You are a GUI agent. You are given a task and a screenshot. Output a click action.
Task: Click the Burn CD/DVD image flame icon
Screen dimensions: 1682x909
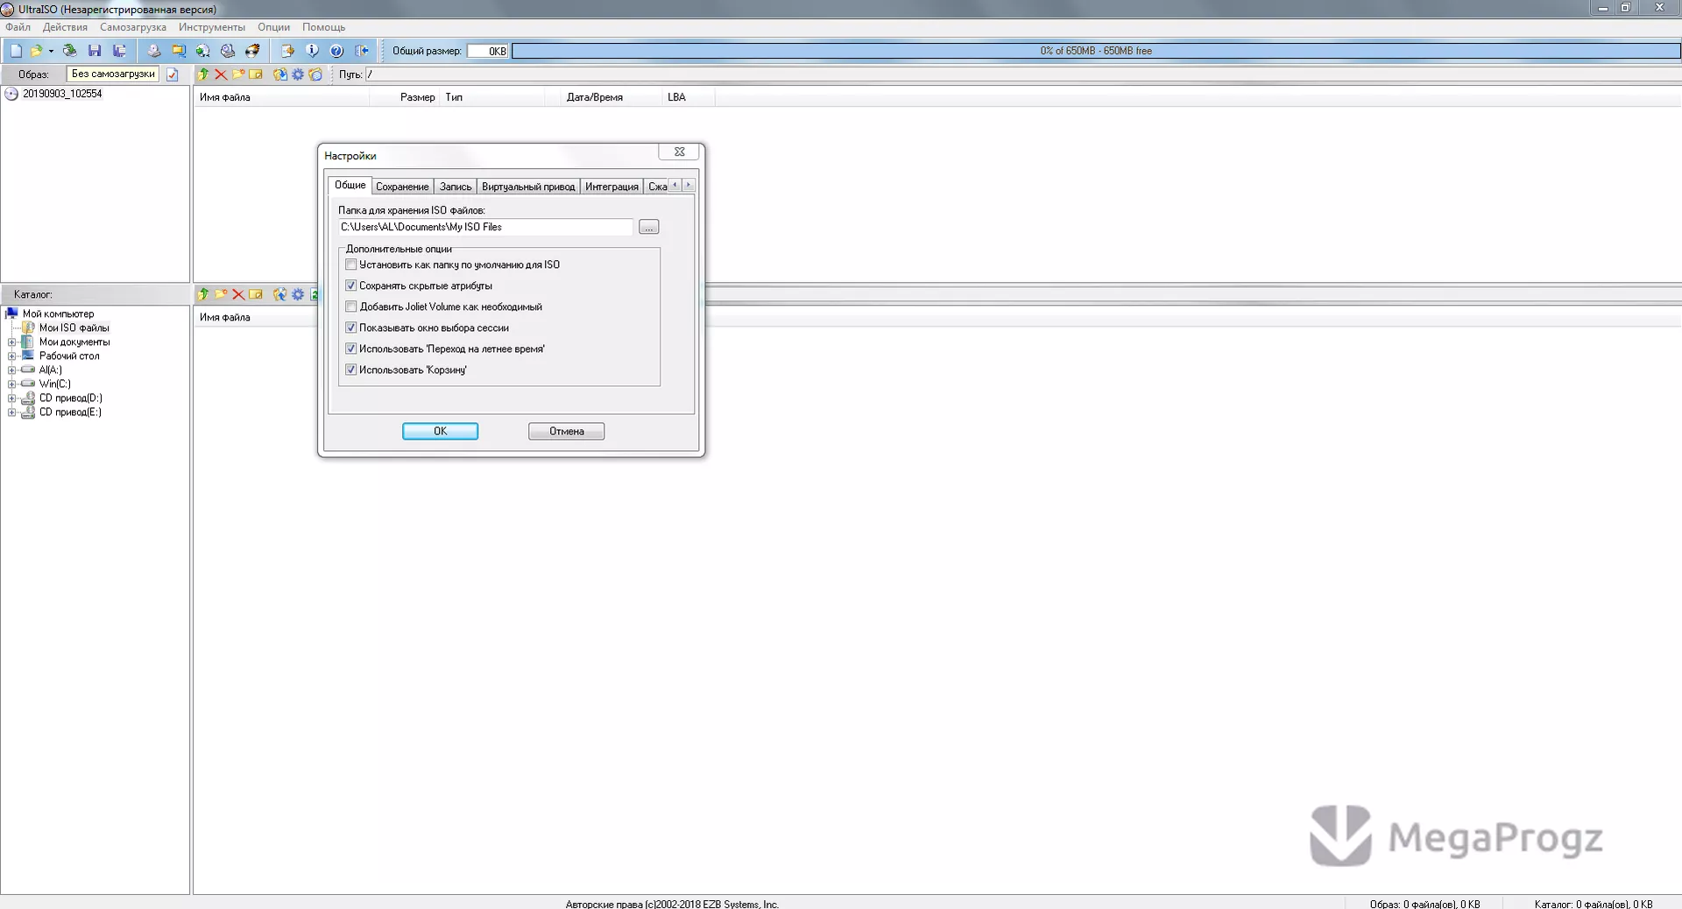tap(252, 51)
